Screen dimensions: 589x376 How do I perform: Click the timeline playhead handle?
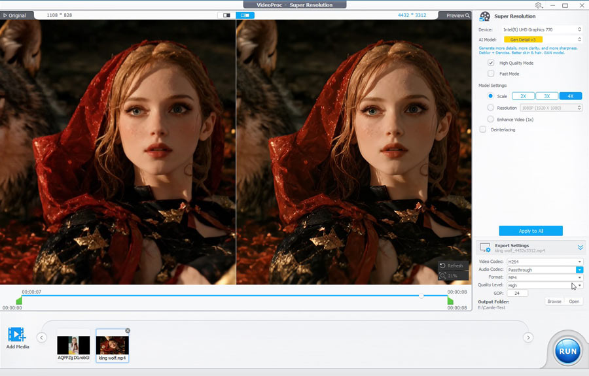421,296
